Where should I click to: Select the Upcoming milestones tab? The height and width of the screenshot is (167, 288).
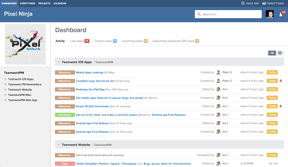coord(176,41)
